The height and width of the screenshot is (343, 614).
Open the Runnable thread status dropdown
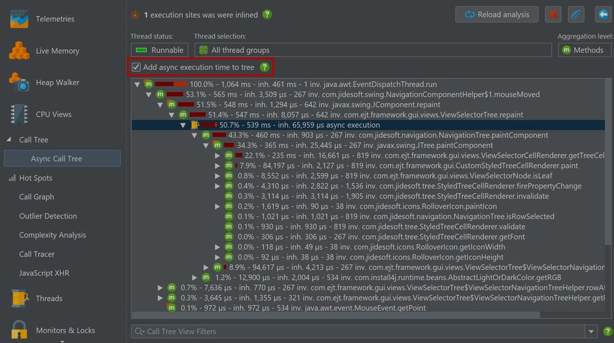pyautogui.click(x=160, y=50)
